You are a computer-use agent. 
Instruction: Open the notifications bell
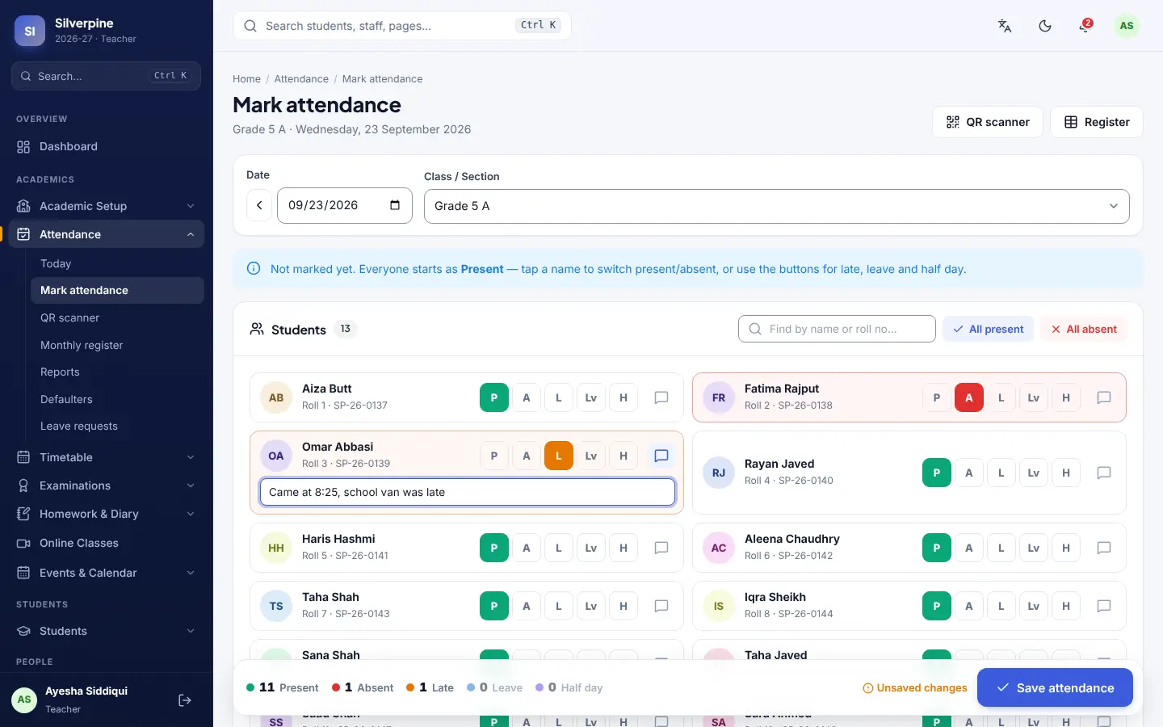(1085, 26)
